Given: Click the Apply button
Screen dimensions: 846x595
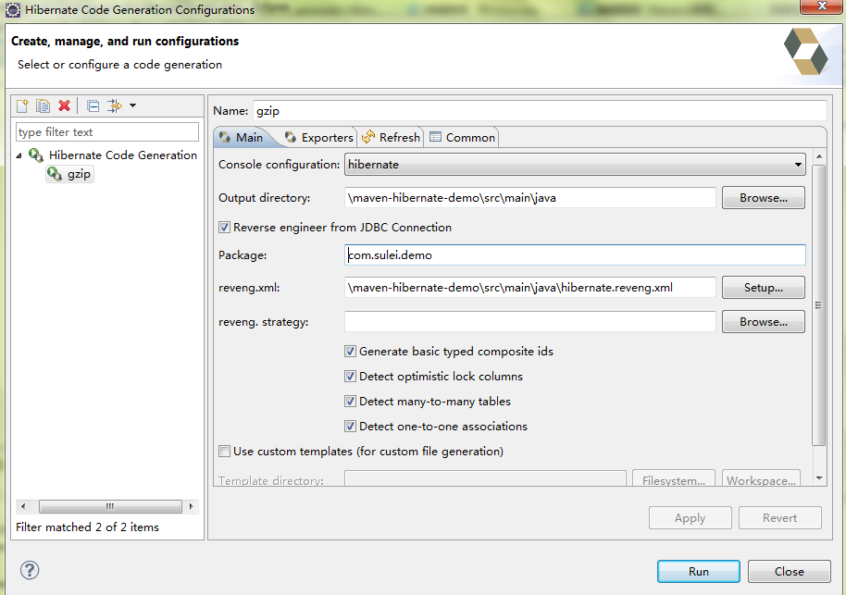Looking at the screenshot, I should tap(690, 518).
